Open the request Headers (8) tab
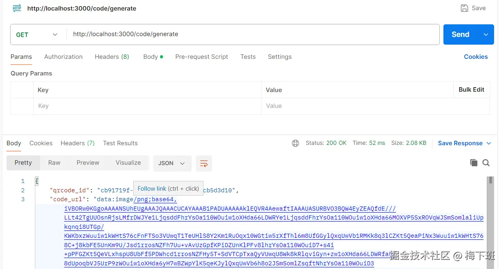Viewport: 503px width, 269px height. point(112,57)
